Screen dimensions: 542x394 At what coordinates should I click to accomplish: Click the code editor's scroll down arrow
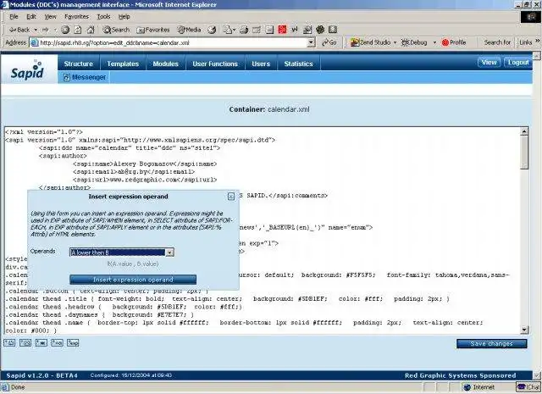(524, 330)
